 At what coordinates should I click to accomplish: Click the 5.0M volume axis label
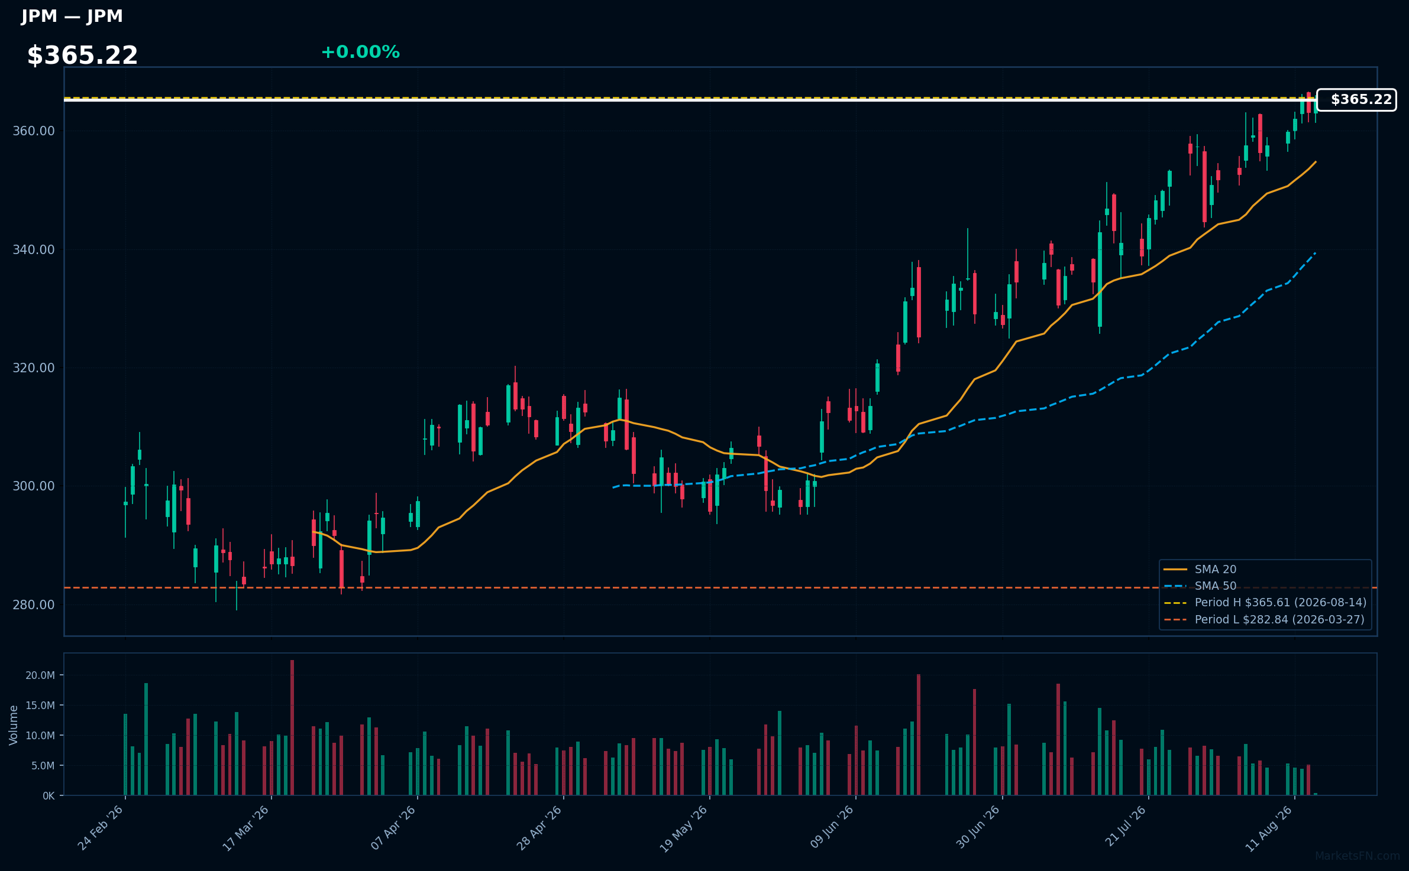(x=43, y=766)
